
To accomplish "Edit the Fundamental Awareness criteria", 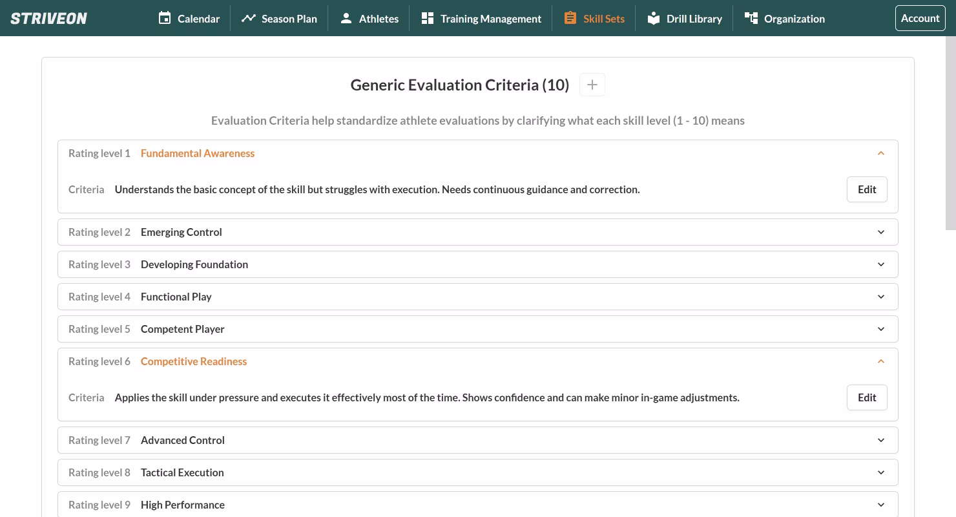I will click(x=866, y=189).
